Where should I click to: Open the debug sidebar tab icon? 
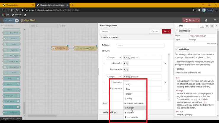[207, 26]
